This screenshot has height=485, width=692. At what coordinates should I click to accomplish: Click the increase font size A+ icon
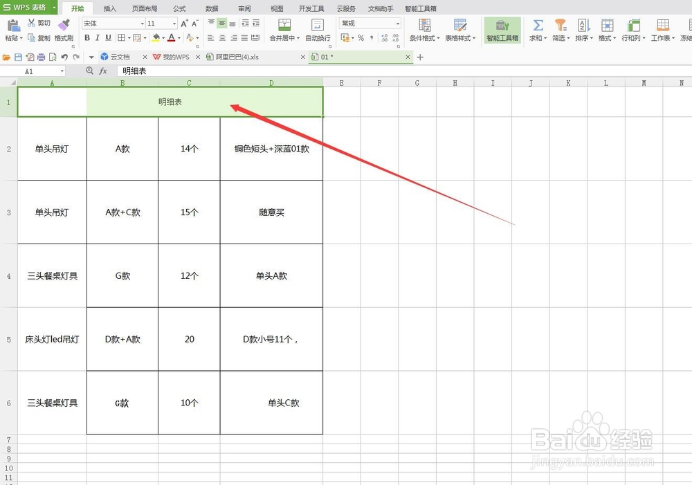(x=184, y=24)
